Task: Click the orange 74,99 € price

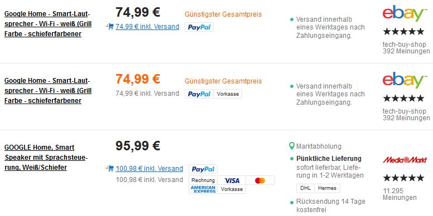Action: click(138, 79)
